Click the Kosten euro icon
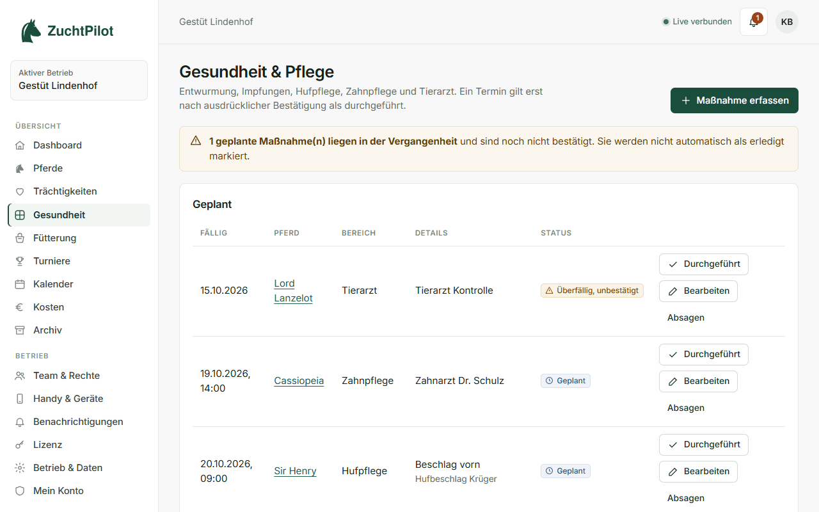 pyautogui.click(x=20, y=307)
